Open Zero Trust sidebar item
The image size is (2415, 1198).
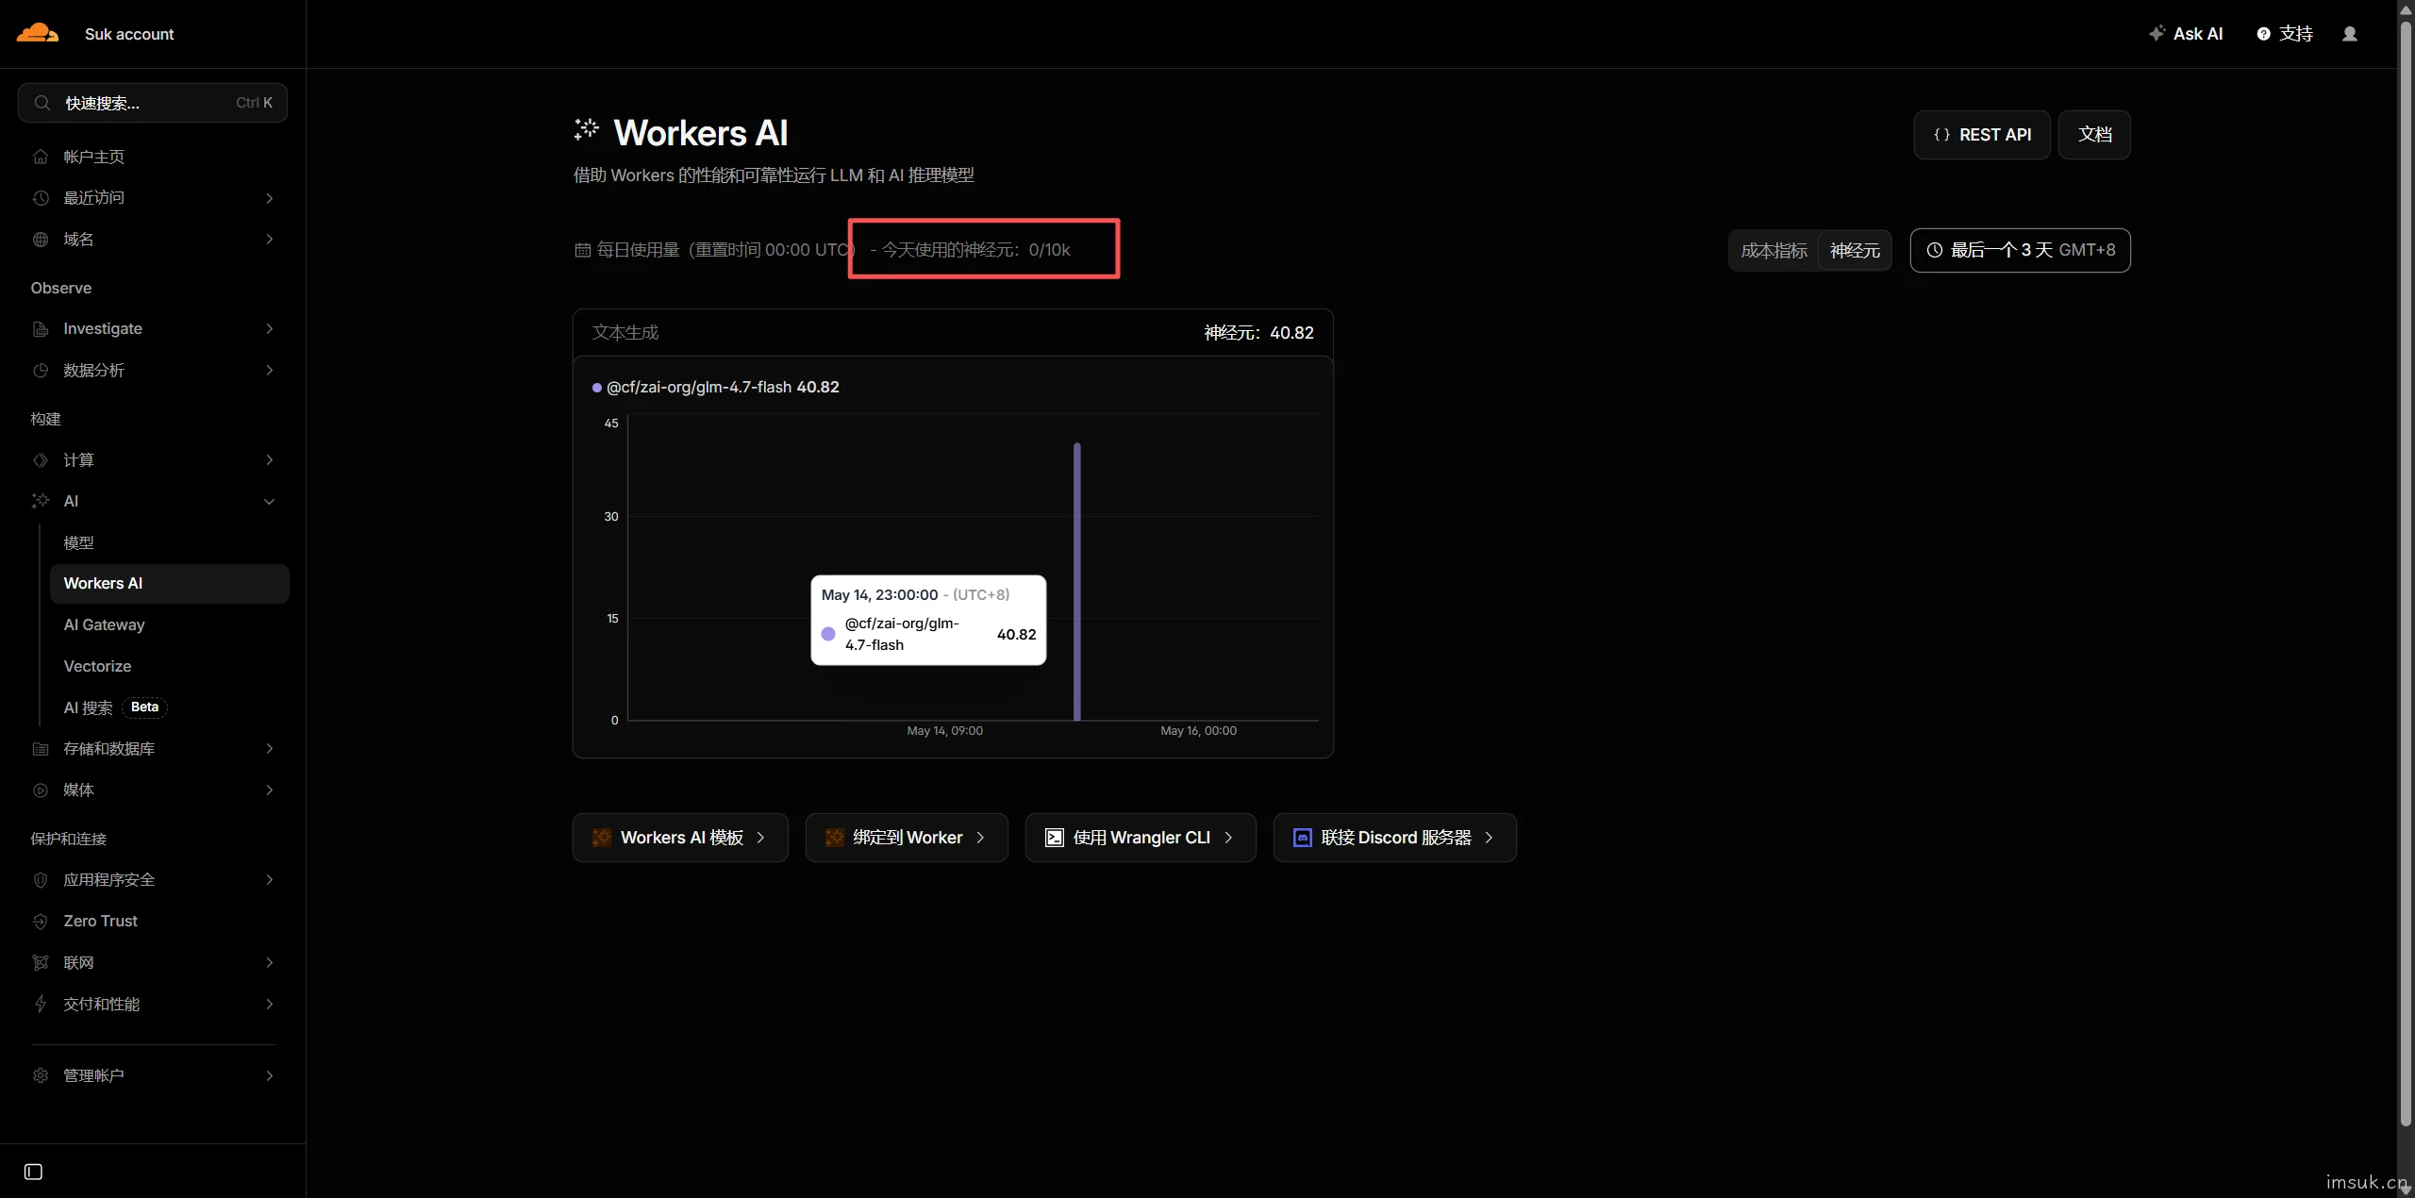[x=153, y=922]
